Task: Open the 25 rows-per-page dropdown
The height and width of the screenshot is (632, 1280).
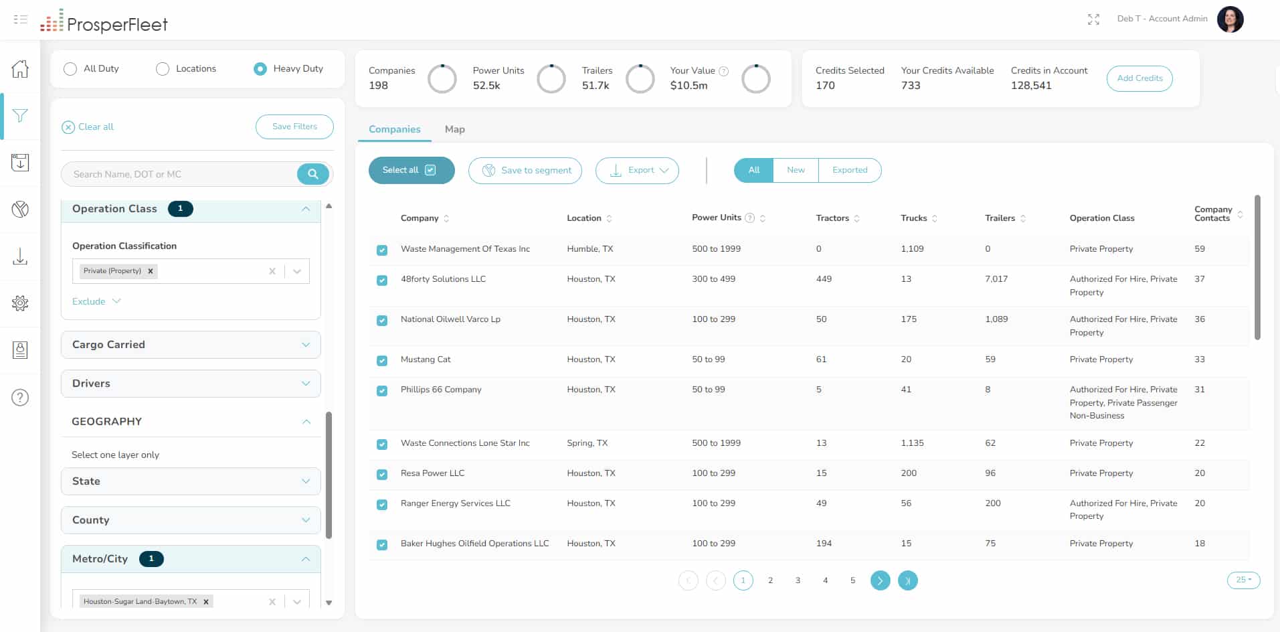Action: [1243, 580]
